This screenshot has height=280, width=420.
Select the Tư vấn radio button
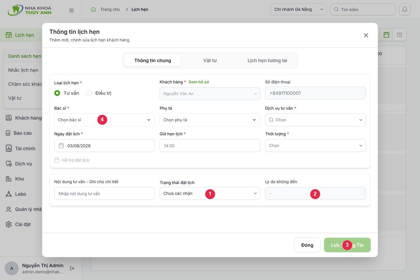[57, 93]
